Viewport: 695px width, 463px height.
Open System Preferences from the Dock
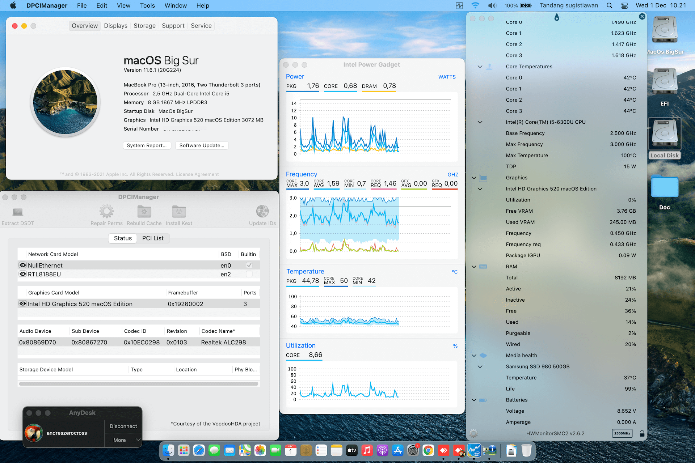click(413, 450)
